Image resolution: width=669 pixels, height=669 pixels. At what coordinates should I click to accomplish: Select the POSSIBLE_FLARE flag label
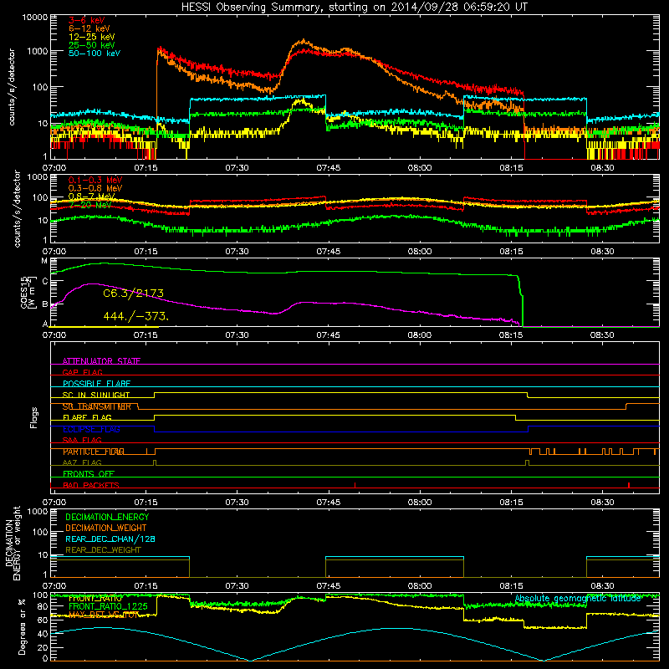pos(96,384)
